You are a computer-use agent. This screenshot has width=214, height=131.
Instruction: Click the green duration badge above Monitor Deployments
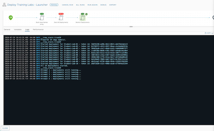point(83,14)
